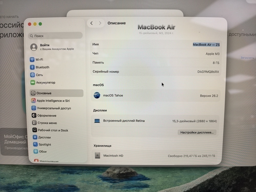Image resolution: width=256 pixels, height=192 pixels.
Task: Click the serial number D4G9MQ06RX
Action: 208,72
